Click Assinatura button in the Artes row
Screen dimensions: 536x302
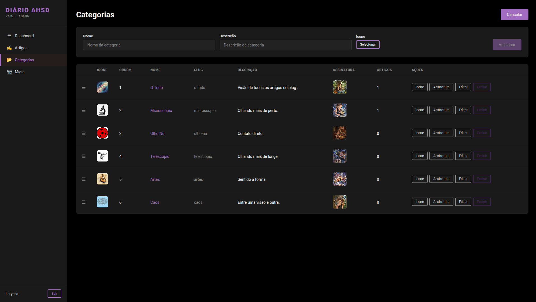click(441, 179)
